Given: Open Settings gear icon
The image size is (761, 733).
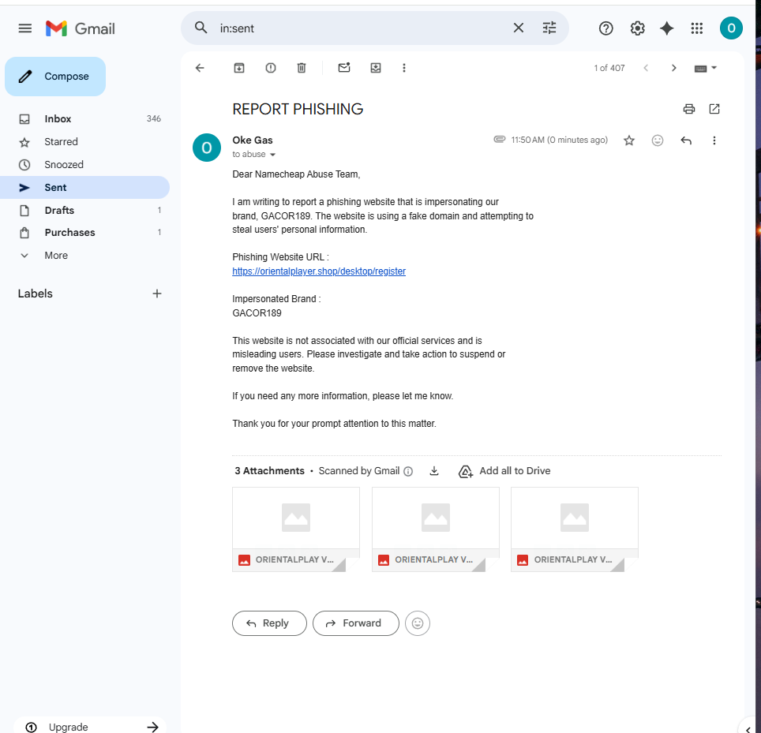Looking at the screenshot, I should (x=637, y=28).
